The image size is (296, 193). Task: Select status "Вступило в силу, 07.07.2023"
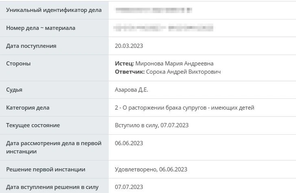(152, 125)
